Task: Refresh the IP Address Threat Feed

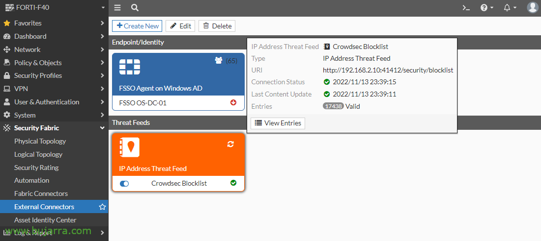Action: [230, 145]
